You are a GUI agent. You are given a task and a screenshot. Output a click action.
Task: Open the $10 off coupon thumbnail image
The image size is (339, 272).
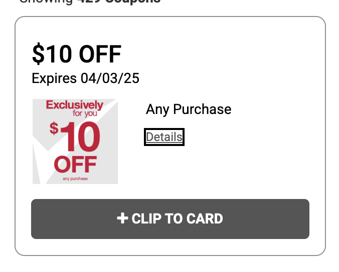point(75,141)
